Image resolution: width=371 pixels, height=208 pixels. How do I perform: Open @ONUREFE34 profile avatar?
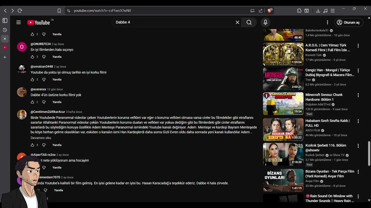coord(22,47)
